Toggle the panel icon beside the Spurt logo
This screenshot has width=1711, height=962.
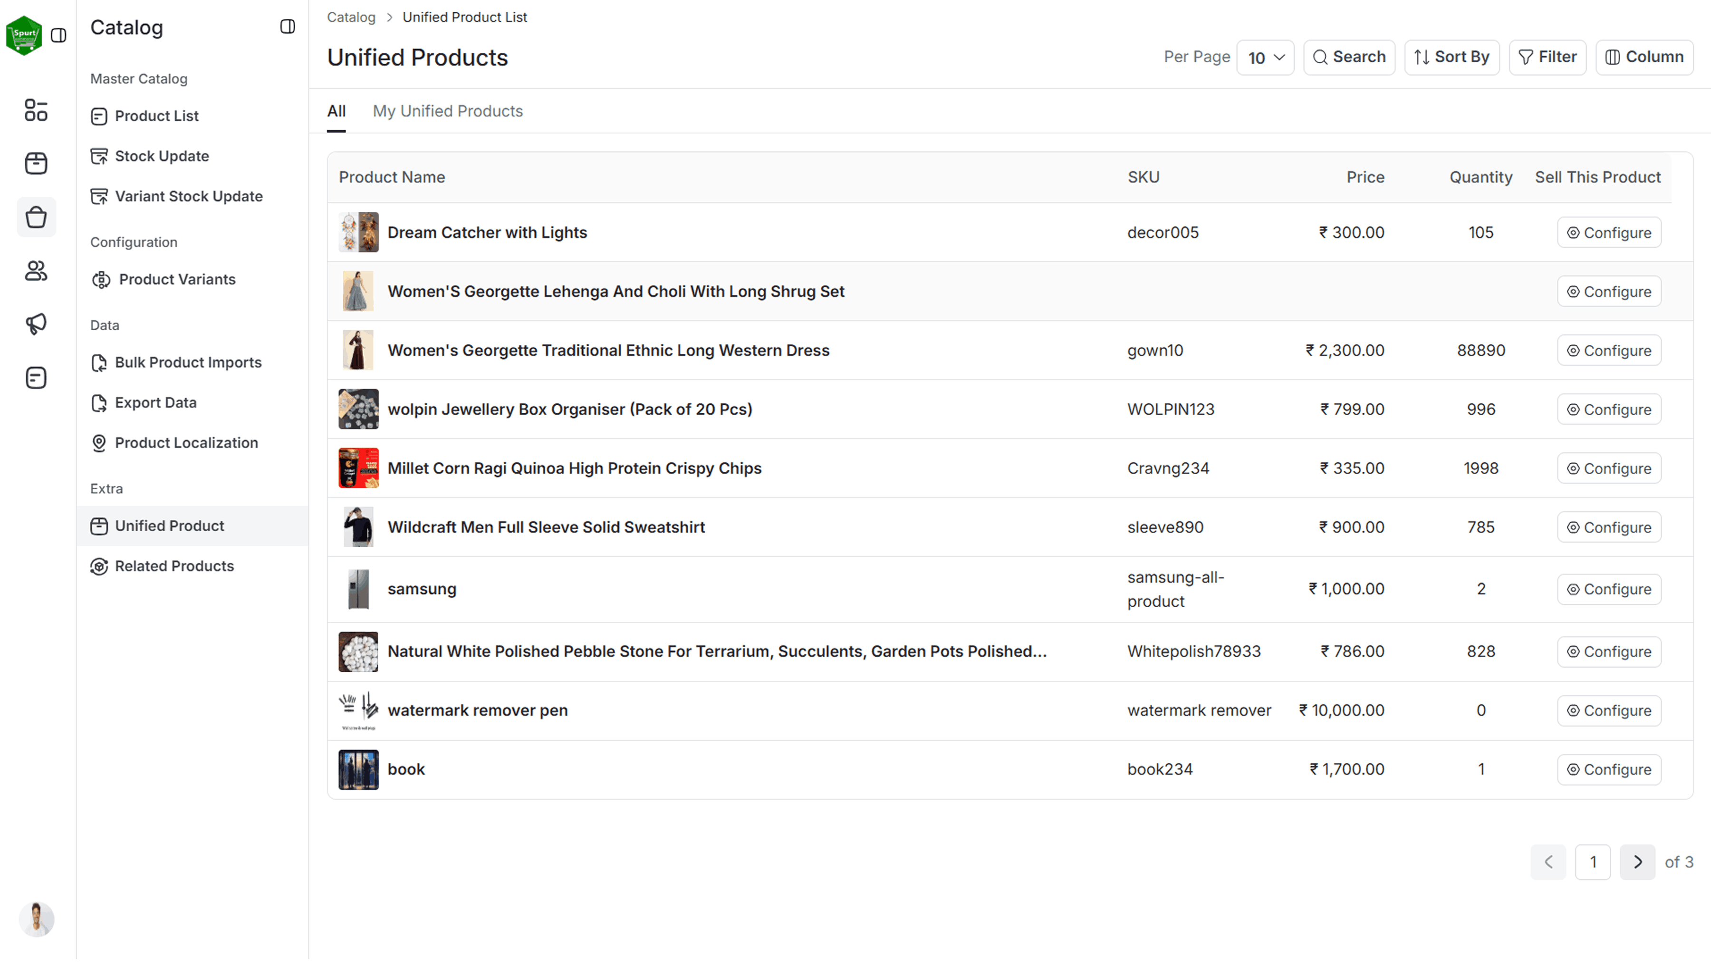pos(58,35)
